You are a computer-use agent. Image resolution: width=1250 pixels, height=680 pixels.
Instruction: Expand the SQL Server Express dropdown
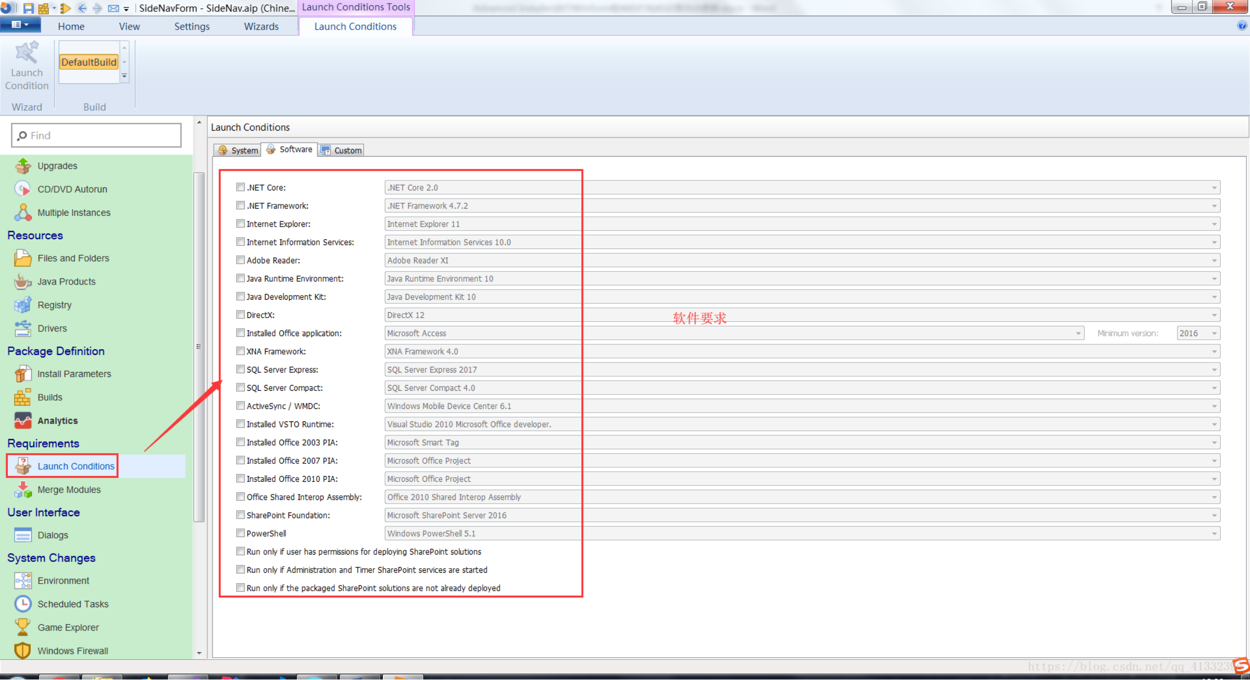(x=1214, y=369)
